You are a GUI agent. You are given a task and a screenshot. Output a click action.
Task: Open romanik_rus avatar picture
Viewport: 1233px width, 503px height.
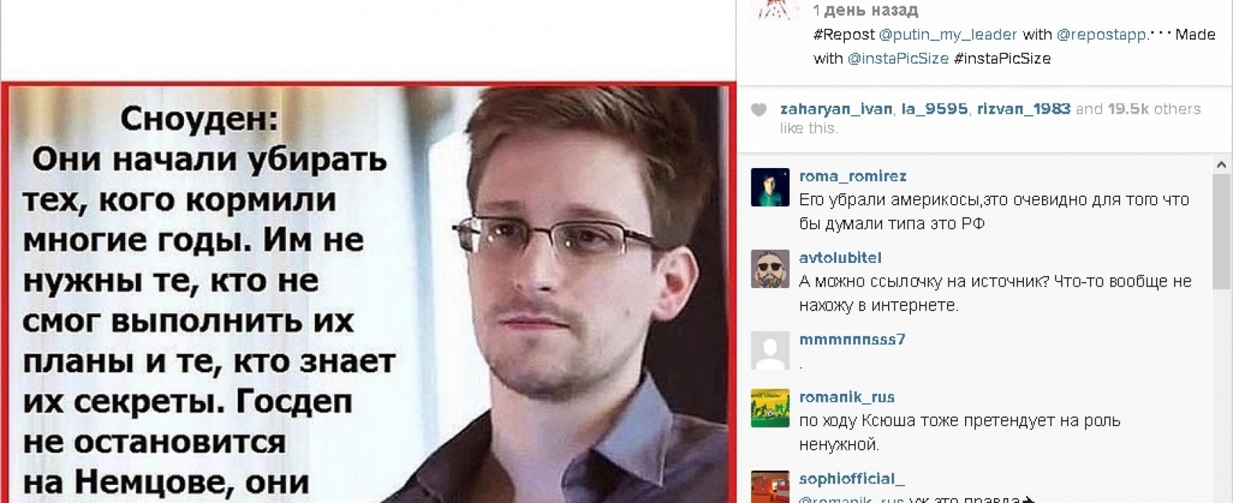point(770,408)
